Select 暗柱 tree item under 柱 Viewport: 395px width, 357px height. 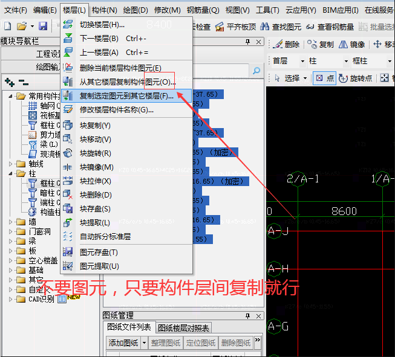[44, 193]
